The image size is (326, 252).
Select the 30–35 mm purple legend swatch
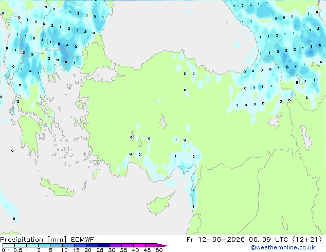tap(115, 245)
